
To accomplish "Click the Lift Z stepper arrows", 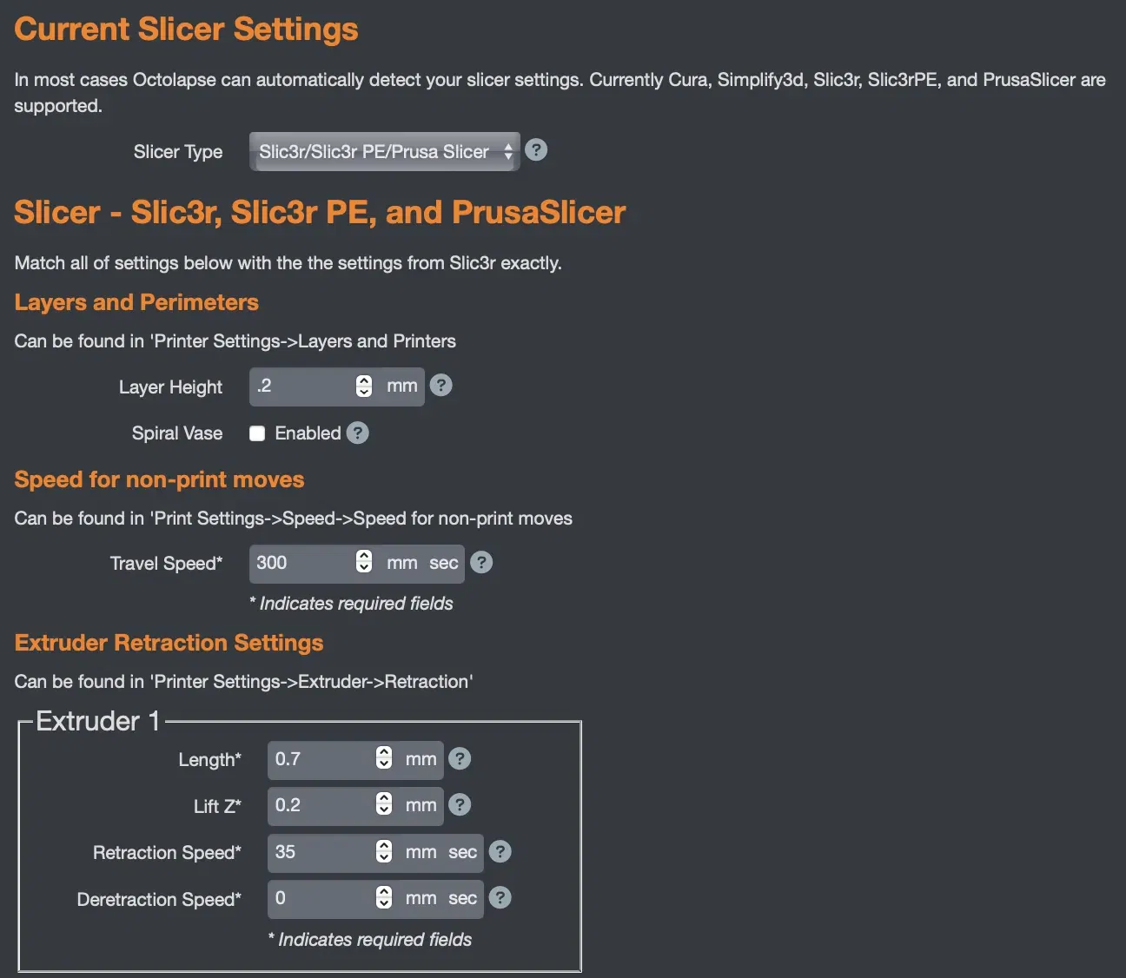I will 384,804.
